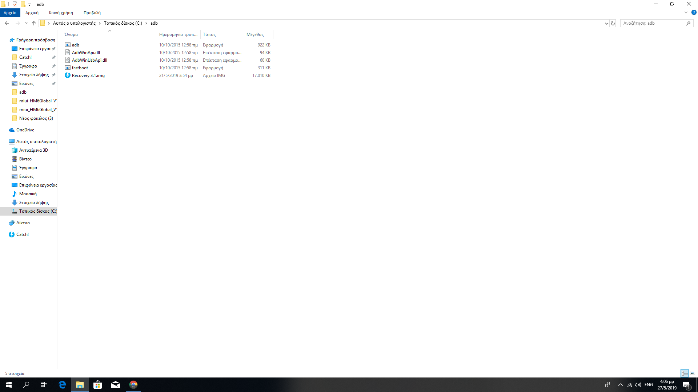Viewport: 698px width, 392px height.
Task: Open the Αρχείο menu
Action: (x=10, y=13)
